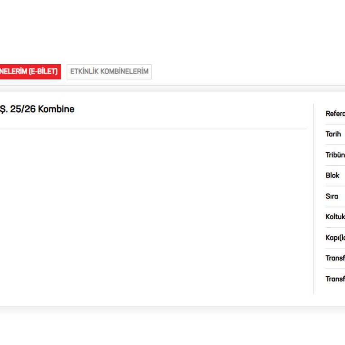Screen dimensions: 345x345
Task: Click the Sıra label
Action: click(332, 196)
